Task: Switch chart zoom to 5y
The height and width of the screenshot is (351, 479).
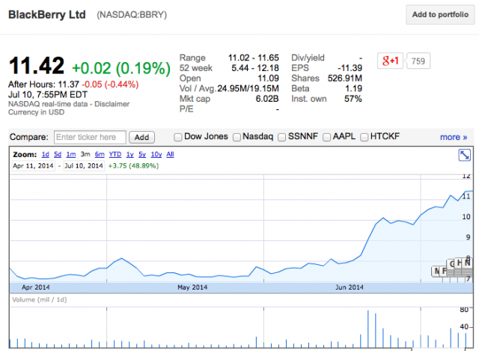Action: pyautogui.click(x=142, y=154)
